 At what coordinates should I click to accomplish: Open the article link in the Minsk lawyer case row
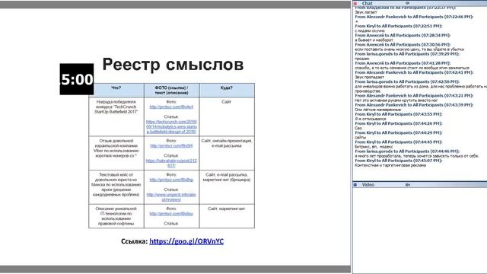click(x=171, y=197)
